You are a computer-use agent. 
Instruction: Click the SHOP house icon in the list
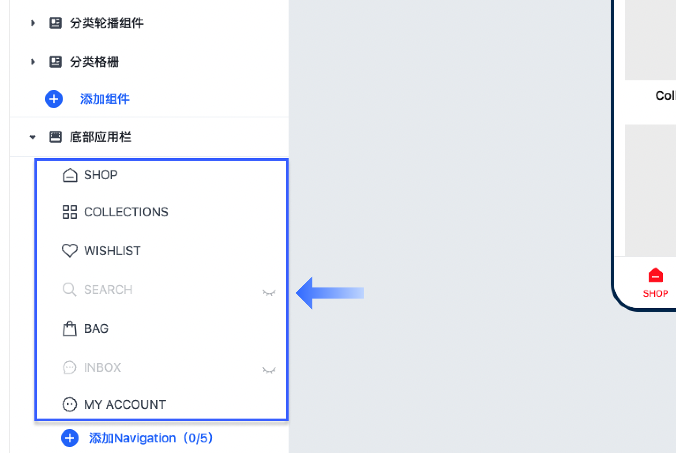70,175
